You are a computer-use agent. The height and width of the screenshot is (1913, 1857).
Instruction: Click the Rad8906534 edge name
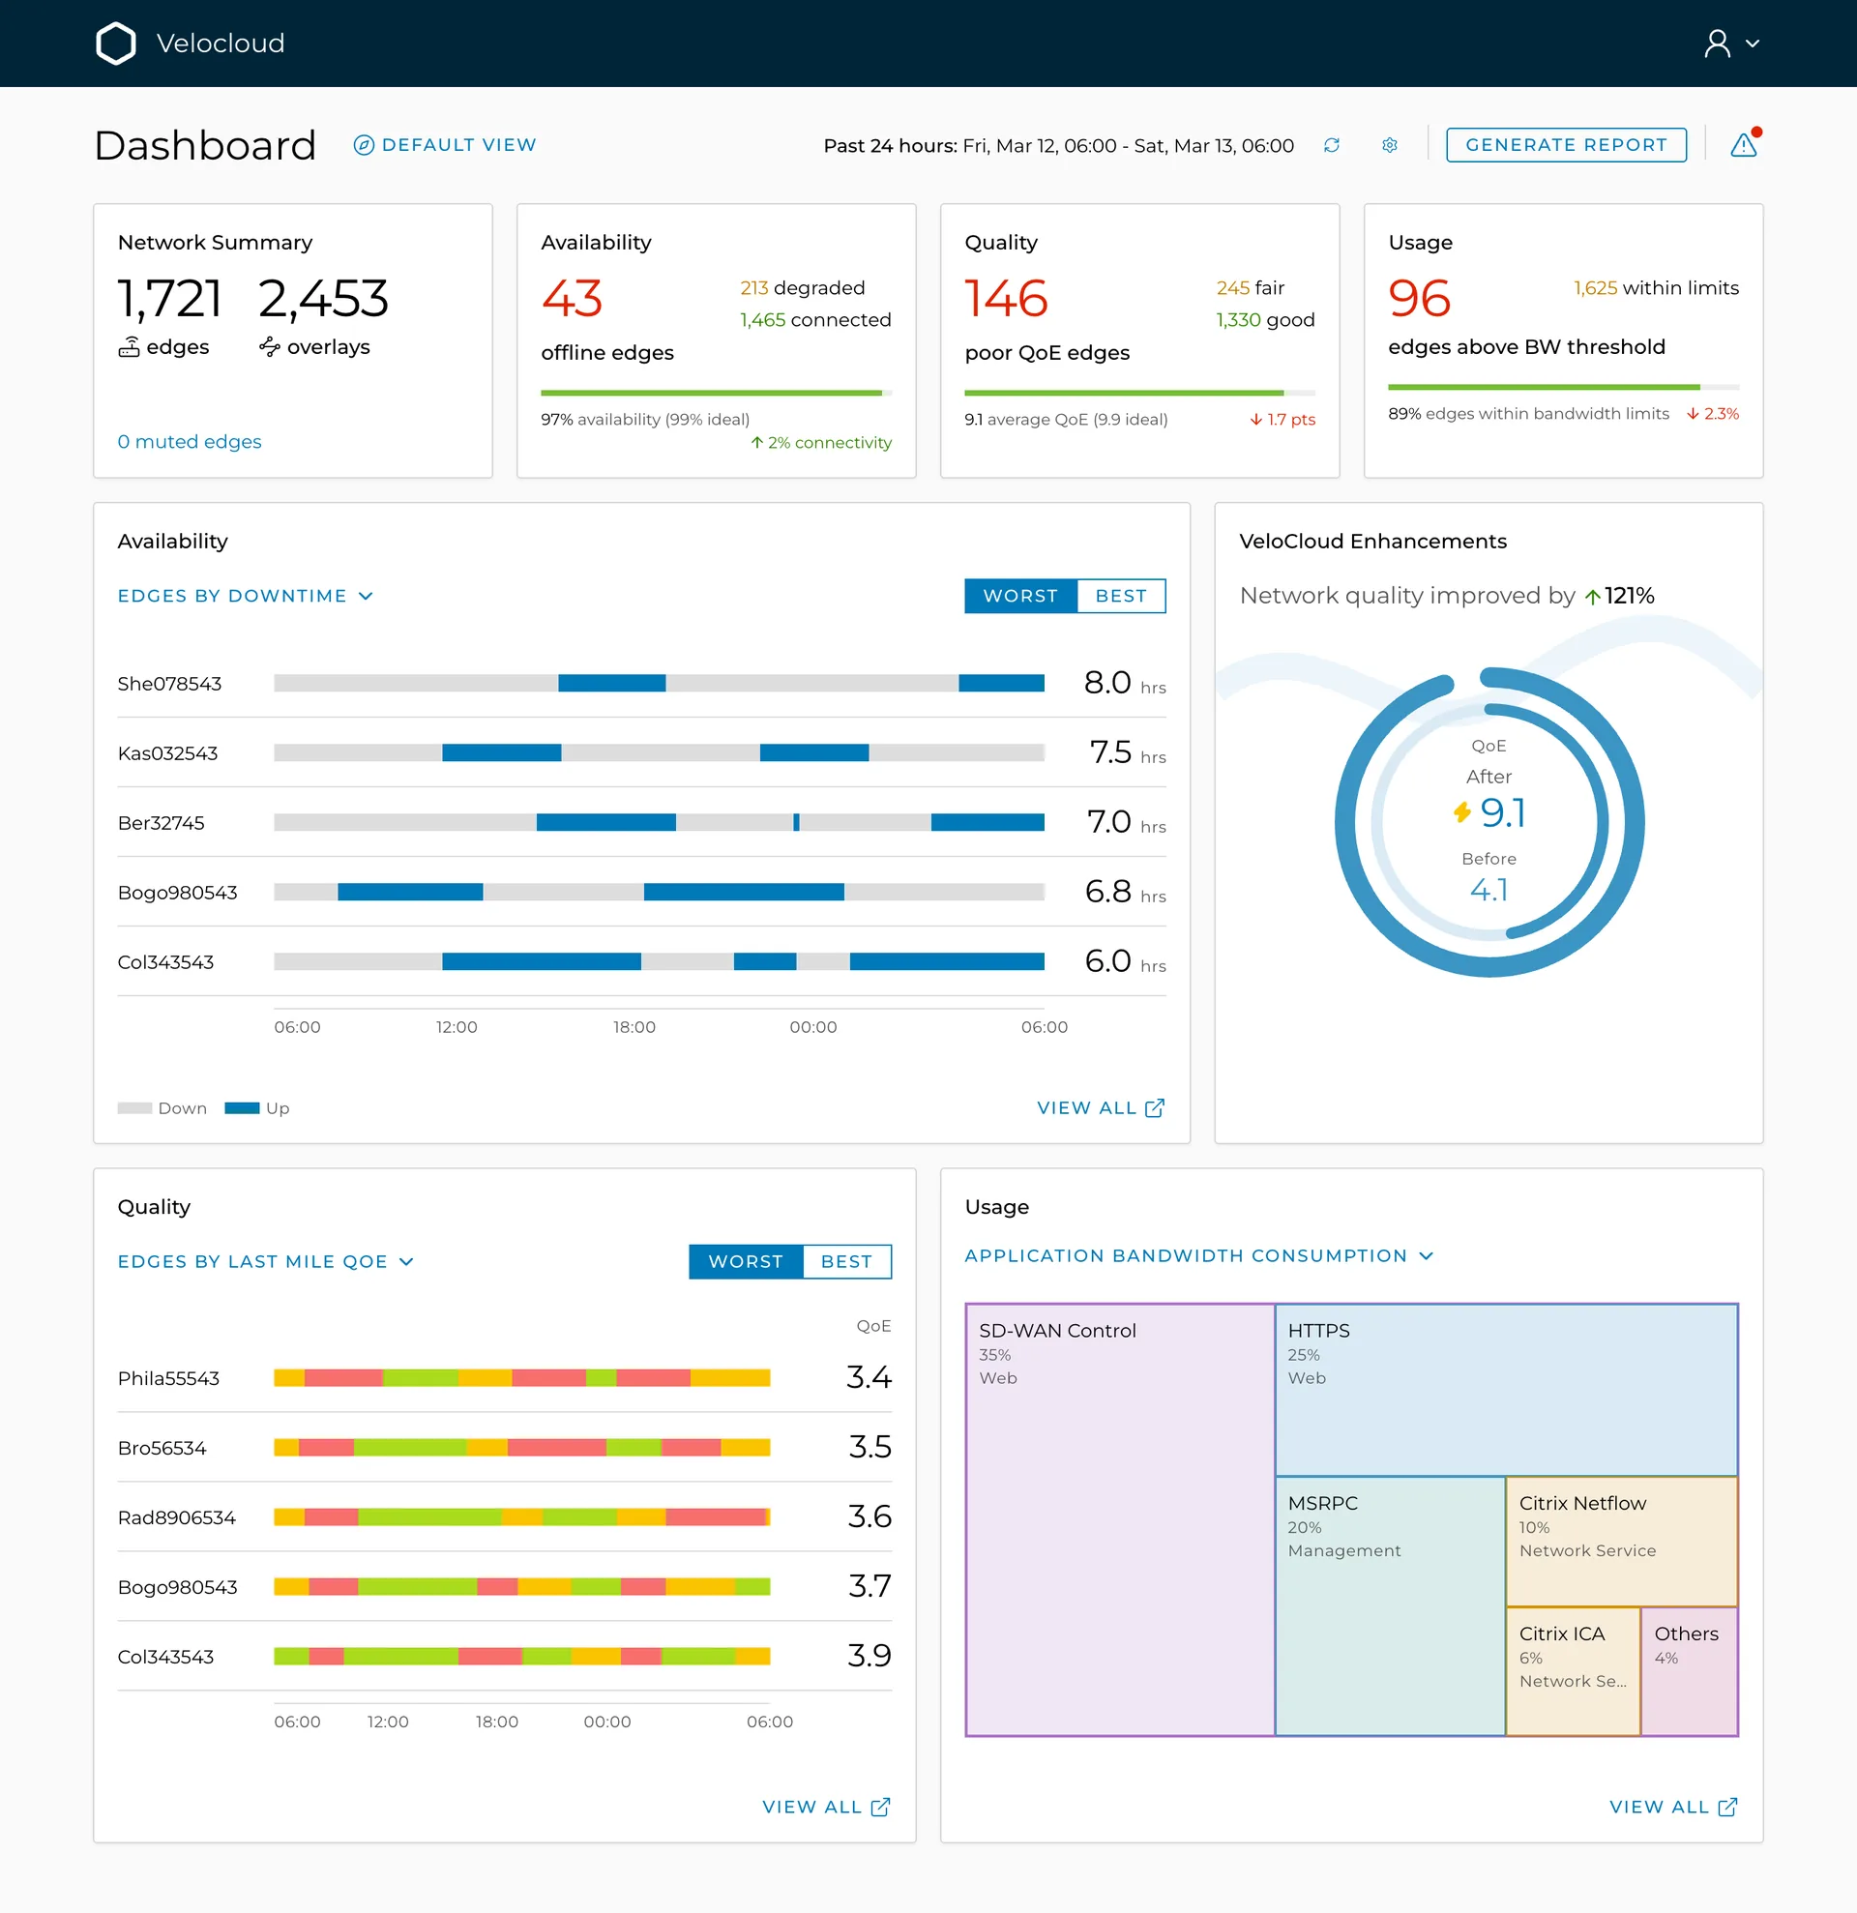[177, 1517]
